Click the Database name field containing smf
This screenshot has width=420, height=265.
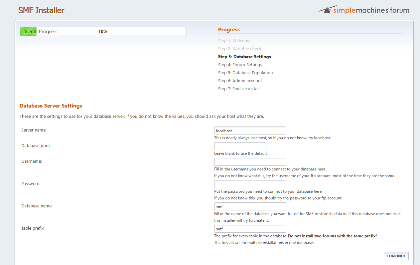tap(250, 206)
